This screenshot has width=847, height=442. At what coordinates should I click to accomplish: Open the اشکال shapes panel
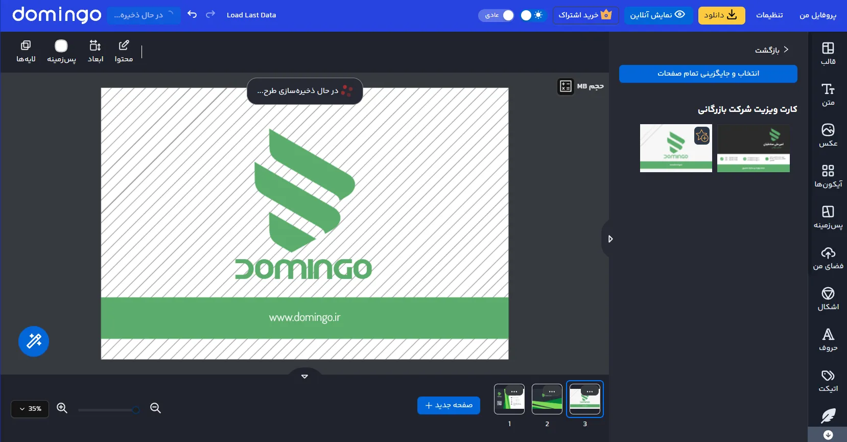click(x=828, y=299)
